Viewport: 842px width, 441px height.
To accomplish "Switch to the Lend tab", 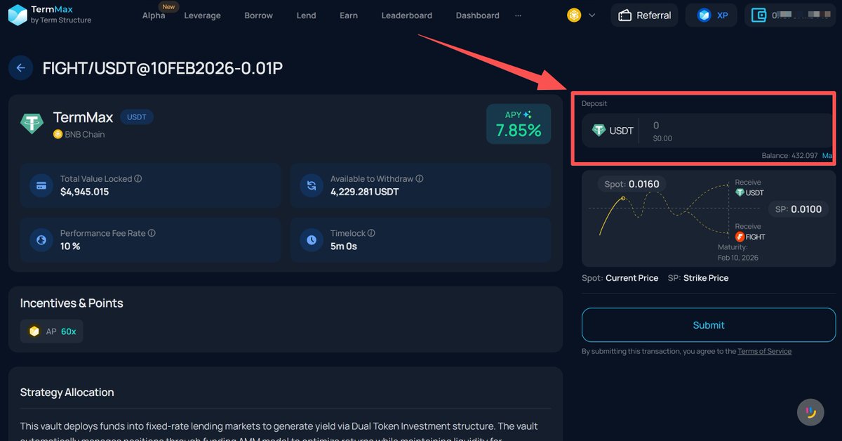I will tap(306, 15).
